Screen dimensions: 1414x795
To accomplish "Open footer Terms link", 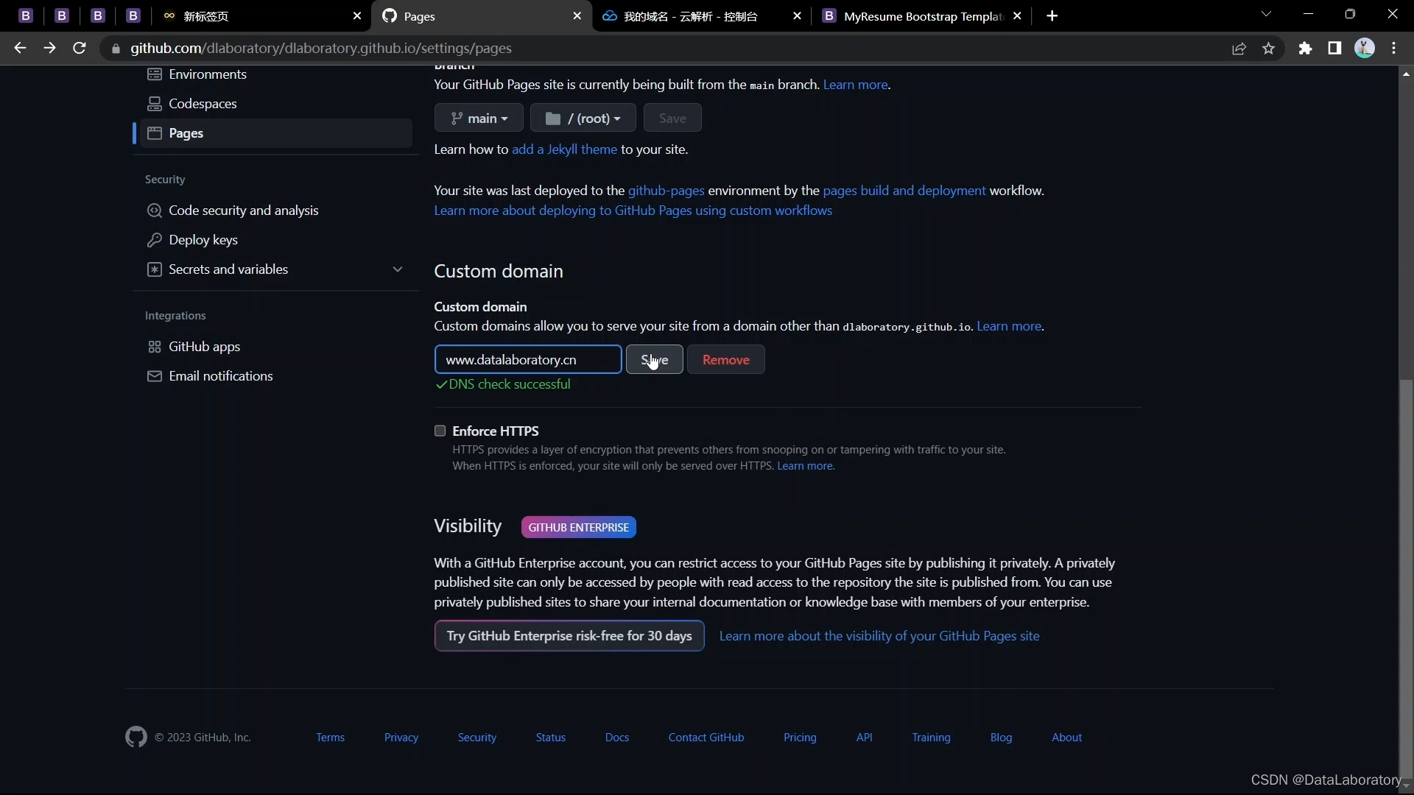I will pyautogui.click(x=330, y=738).
